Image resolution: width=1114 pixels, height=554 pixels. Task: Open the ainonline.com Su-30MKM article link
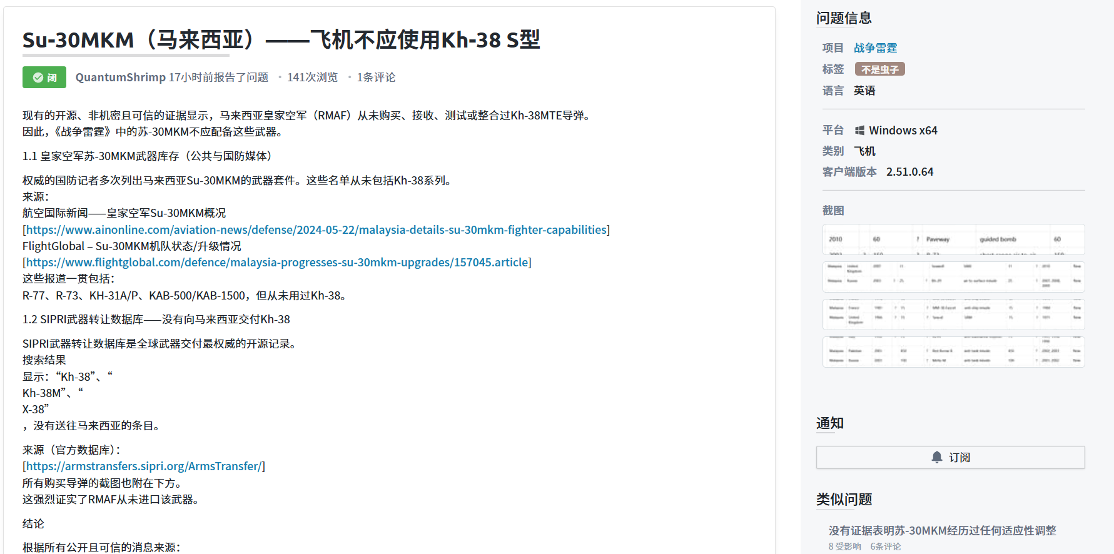(x=316, y=230)
